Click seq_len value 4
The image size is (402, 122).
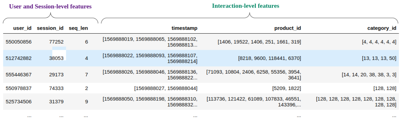tap(86, 58)
